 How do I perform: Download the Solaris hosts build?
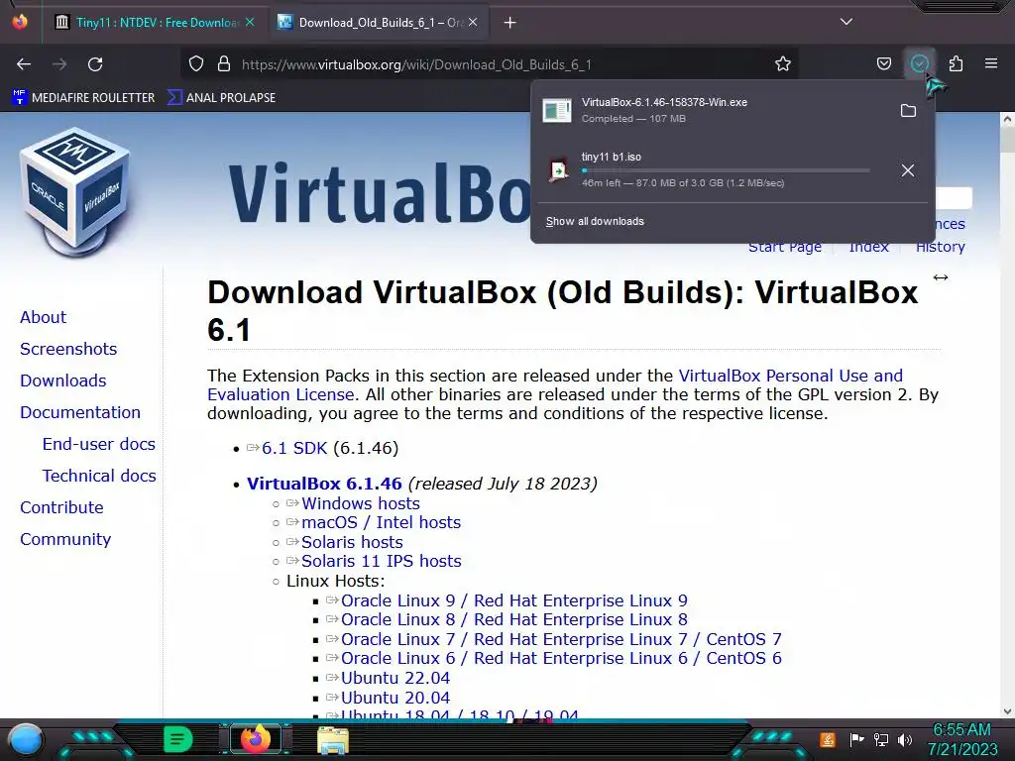coord(352,542)
